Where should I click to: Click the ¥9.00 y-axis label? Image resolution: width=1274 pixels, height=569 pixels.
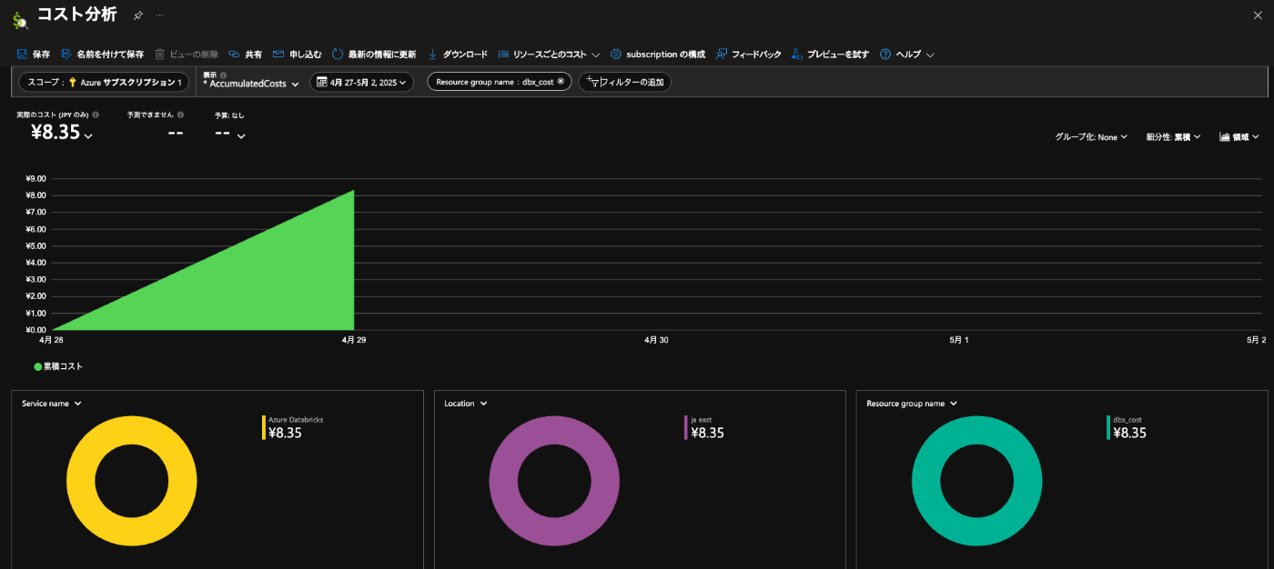tap(35, 179)
